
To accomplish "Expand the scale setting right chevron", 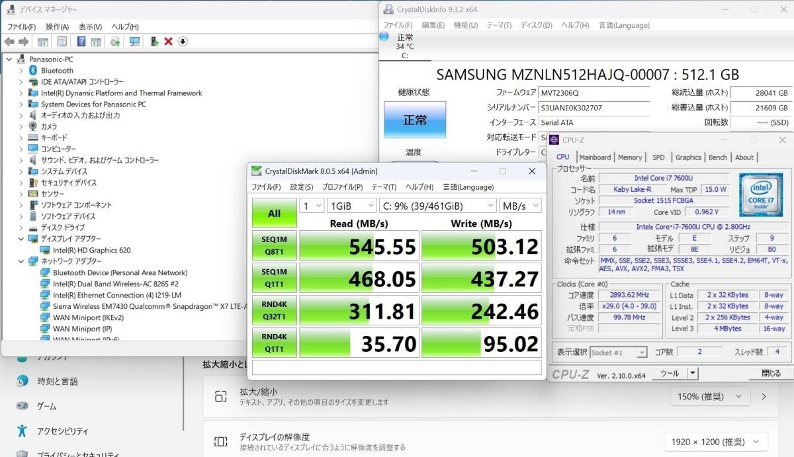I will pos(764,396).
